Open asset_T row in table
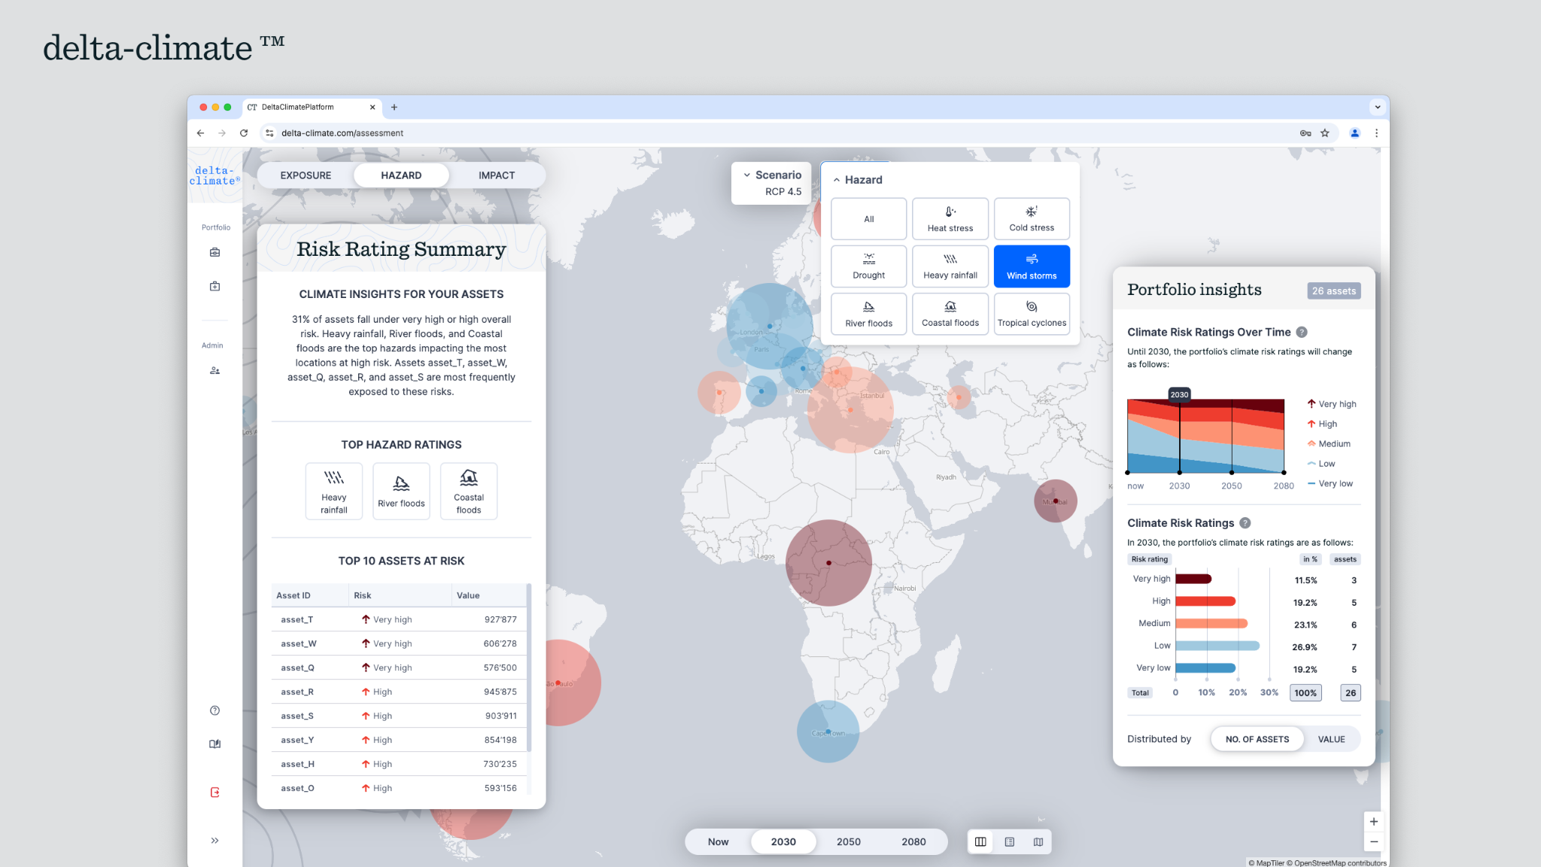The height and width of the screenshot is (867, 1541). coord(399,619)
